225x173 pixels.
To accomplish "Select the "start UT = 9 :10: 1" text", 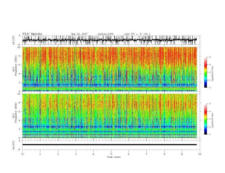I will coord(137,34).
